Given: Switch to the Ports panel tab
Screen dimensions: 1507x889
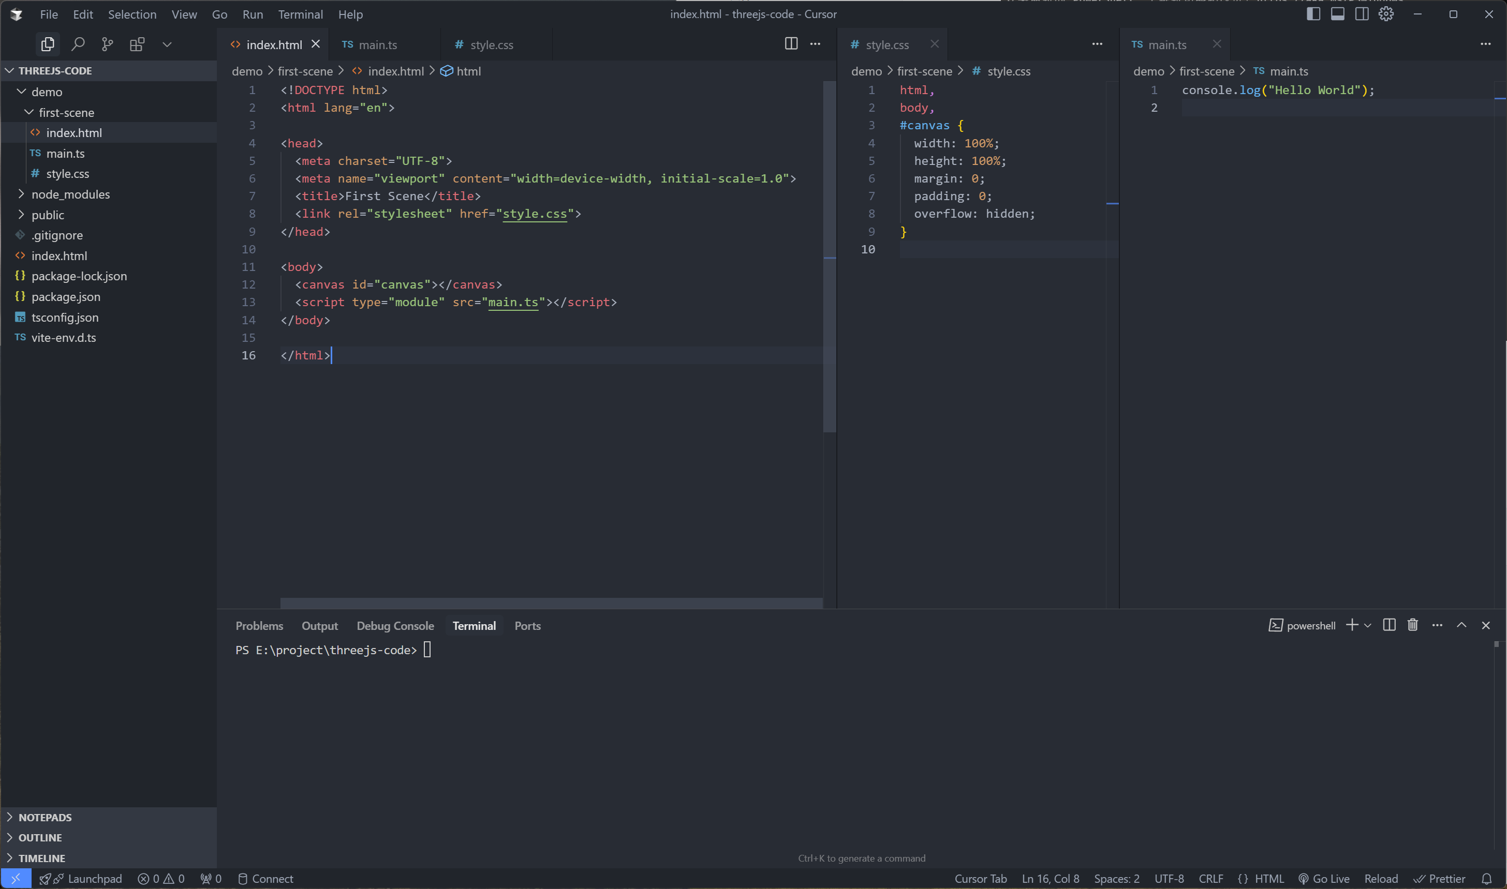Looking at the screenshot, I should [527, 625].
